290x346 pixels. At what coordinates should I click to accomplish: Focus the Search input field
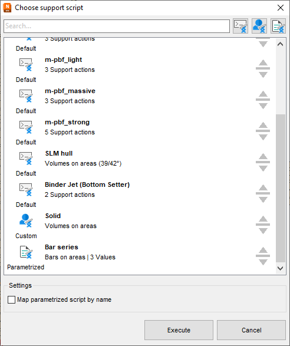tap(117, 26)
